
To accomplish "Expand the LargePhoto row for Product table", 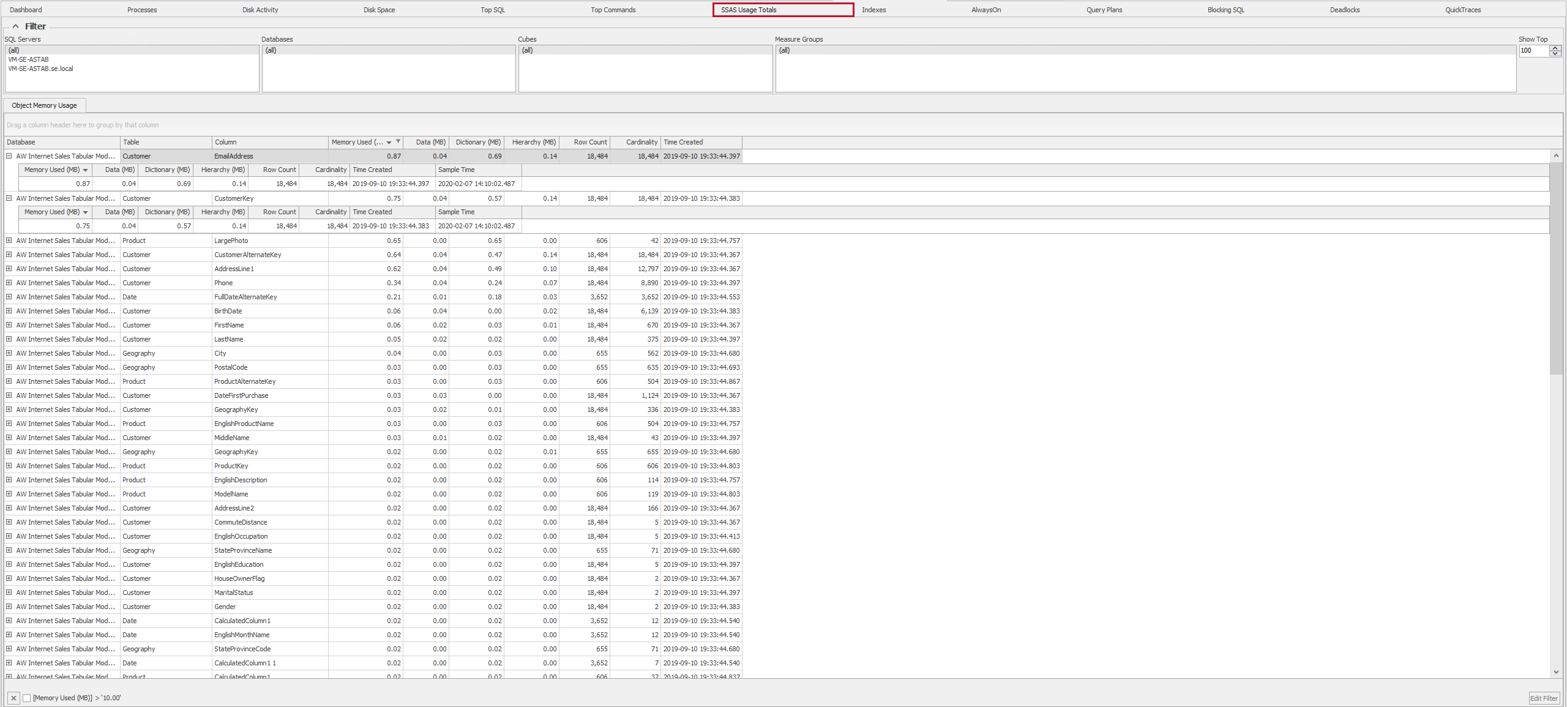I will point(9,240).
